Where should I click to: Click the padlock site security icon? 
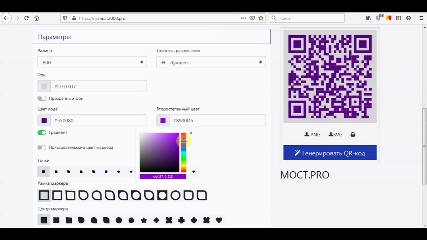(74, 18)
